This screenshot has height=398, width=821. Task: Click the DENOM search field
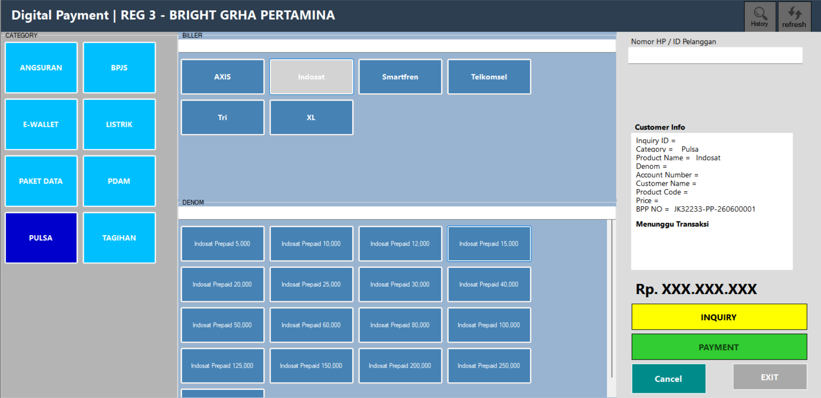click(397, 213)
